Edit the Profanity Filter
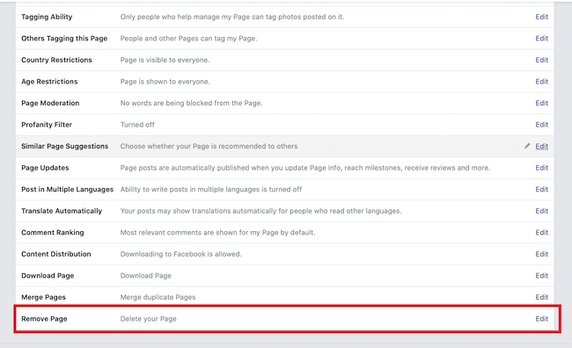The width and height of the screenshot is (572, 348). tap(542, 125)
